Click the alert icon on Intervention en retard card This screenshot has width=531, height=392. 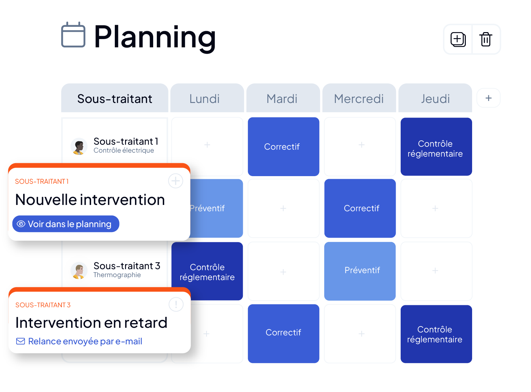(176, 304)
